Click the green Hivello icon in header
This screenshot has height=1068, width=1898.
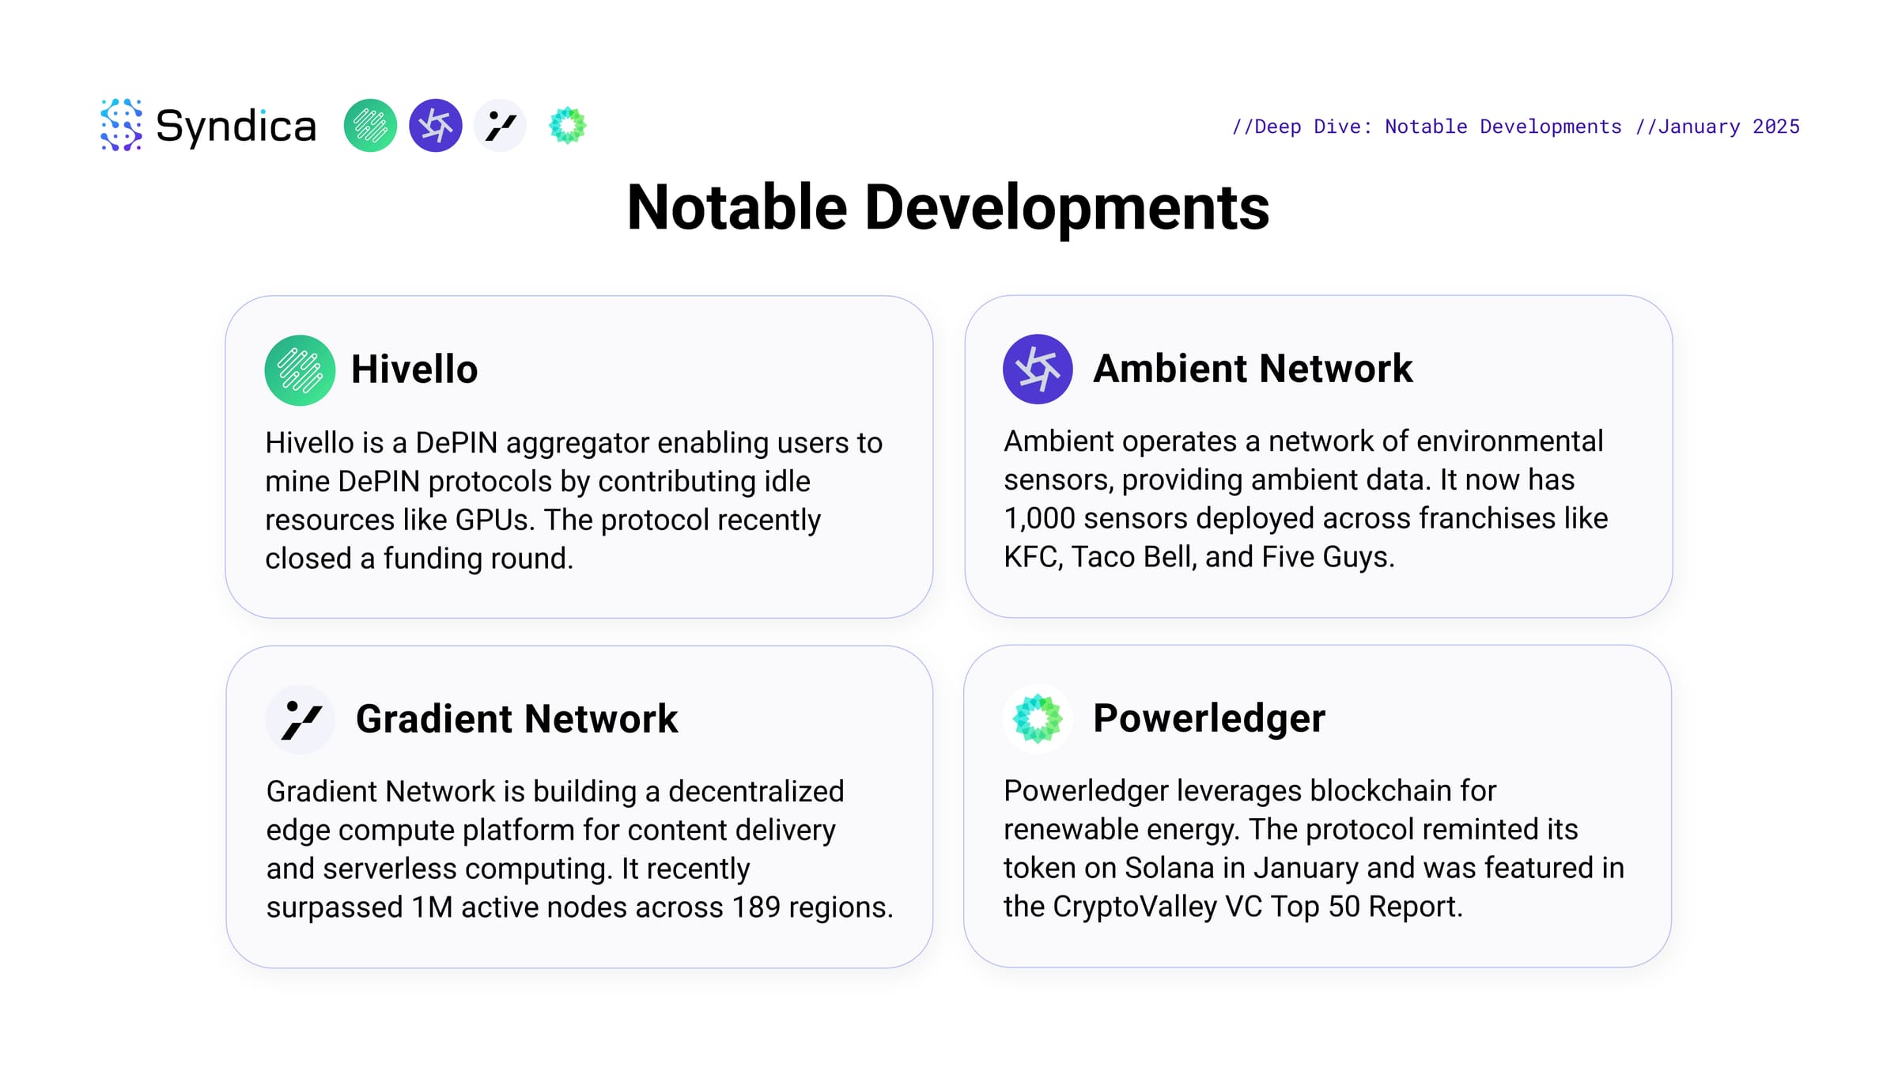coord(370,125)
